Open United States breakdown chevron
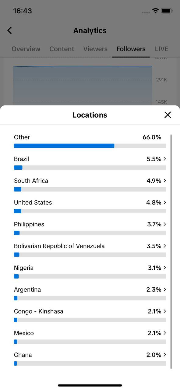The image size is (180, 390). pos(165,202)
